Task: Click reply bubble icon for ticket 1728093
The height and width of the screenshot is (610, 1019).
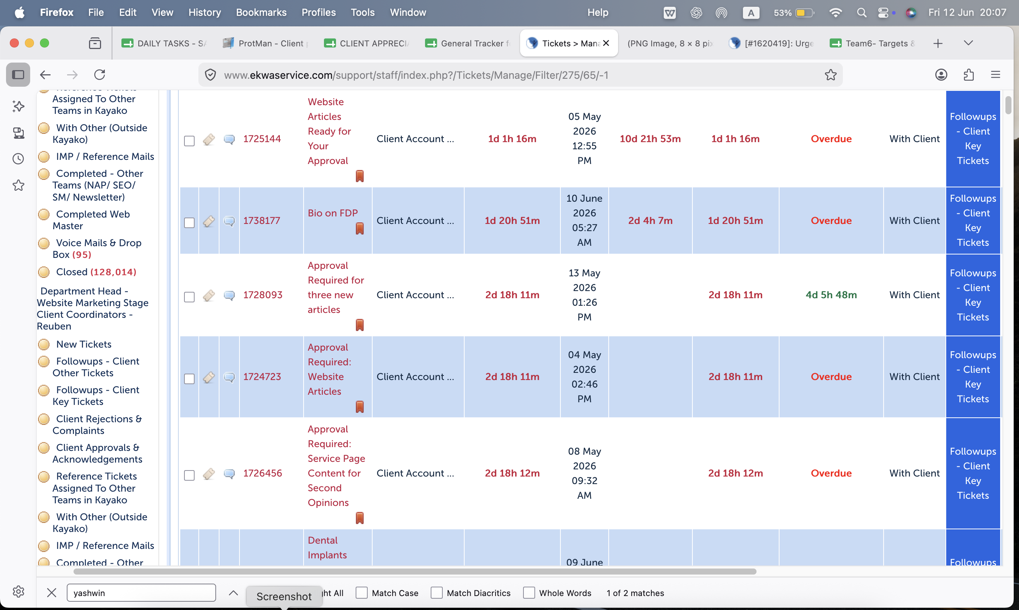Action: (x=229, y=296)
